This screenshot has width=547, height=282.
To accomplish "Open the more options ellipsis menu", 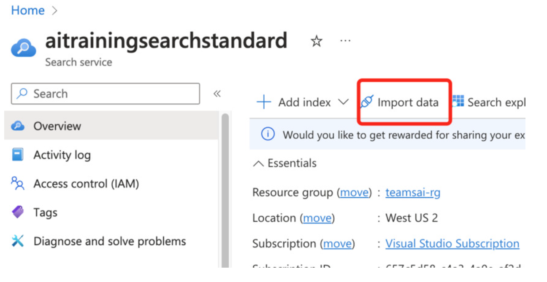I will [345, 41].
